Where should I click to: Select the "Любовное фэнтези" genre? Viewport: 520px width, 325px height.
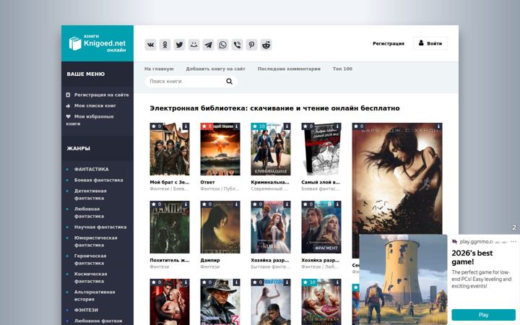(x=97, y=321)
